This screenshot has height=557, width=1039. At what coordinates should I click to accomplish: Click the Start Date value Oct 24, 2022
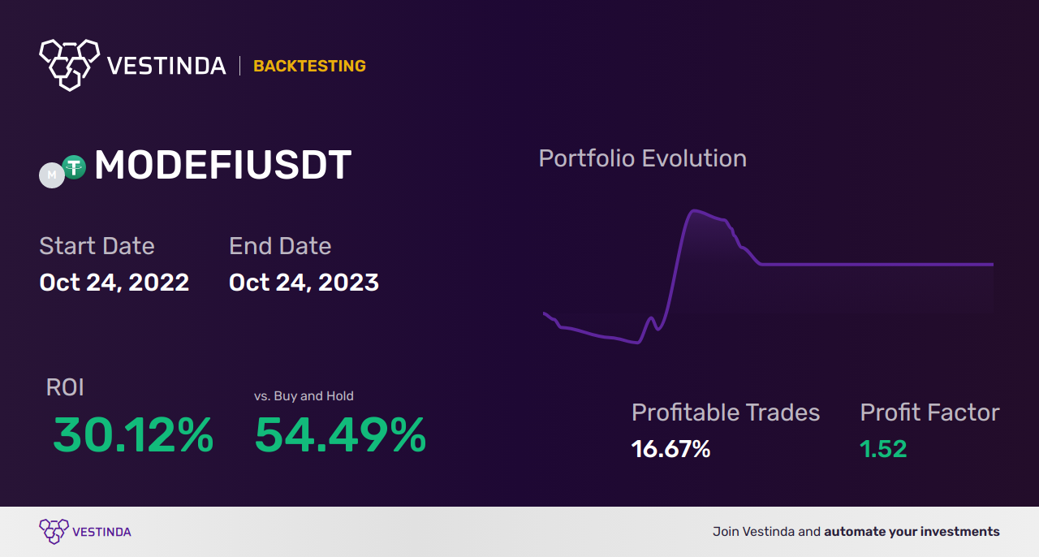[x=114, y=283]
